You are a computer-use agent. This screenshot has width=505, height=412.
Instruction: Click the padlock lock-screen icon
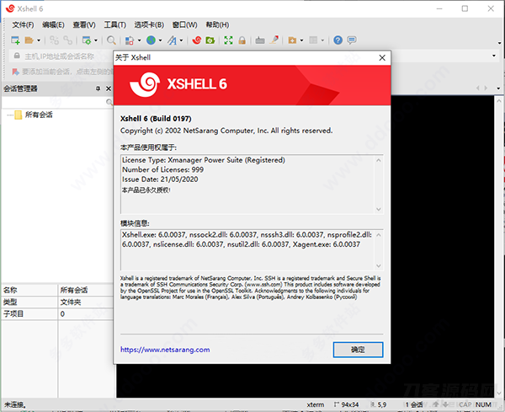click(x=242, y=40)
